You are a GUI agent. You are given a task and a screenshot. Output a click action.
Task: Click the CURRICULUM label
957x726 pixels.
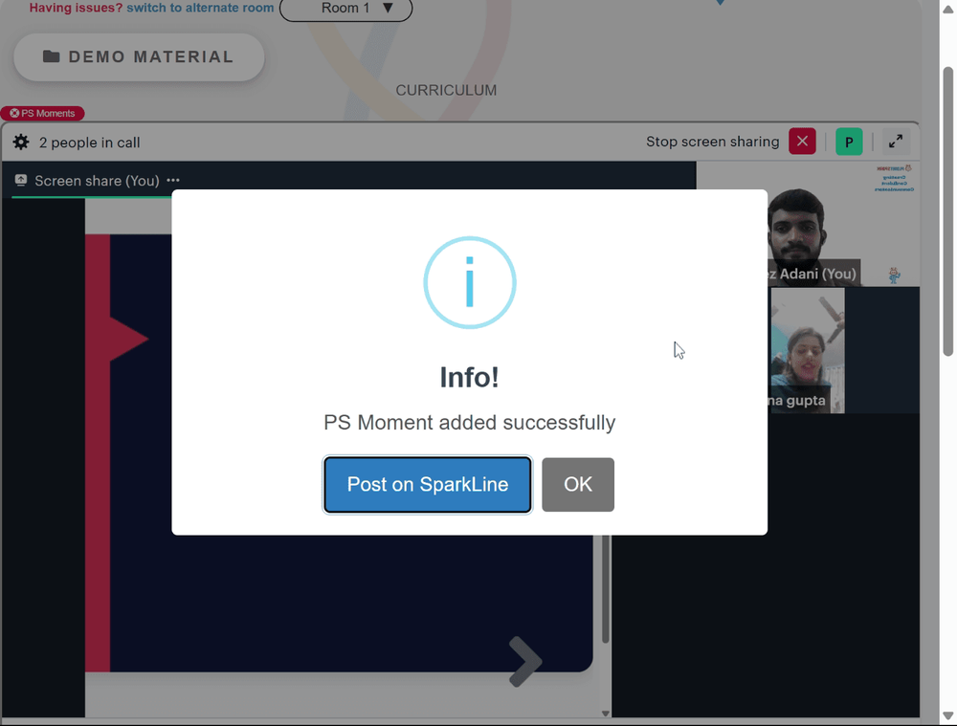446,90
